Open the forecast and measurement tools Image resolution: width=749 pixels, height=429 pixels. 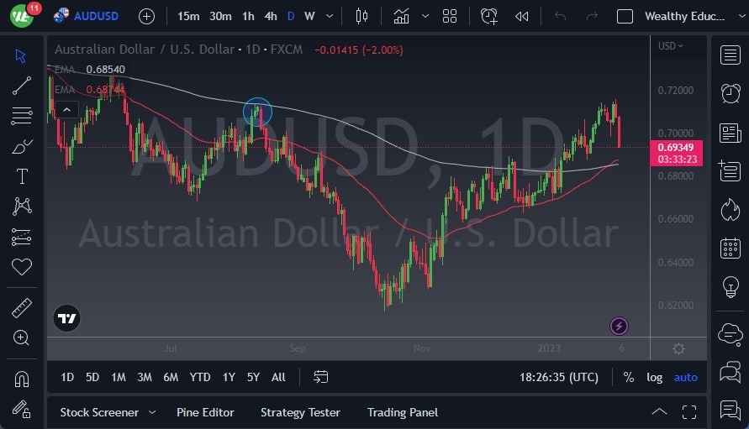coord(22,237)
